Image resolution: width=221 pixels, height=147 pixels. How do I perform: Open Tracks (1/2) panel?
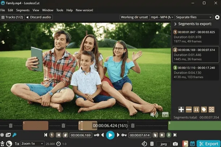point(12,17)
